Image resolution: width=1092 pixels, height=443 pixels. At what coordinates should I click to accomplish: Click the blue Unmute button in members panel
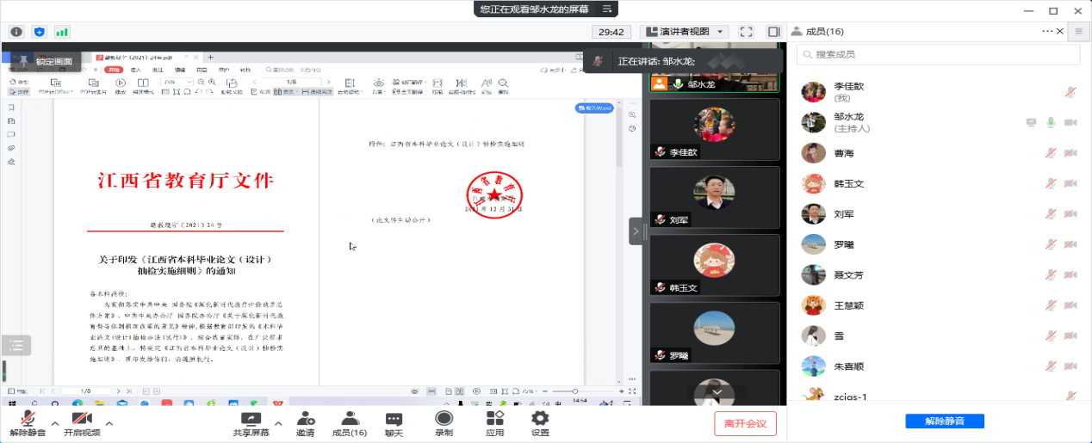click(944, 421)
